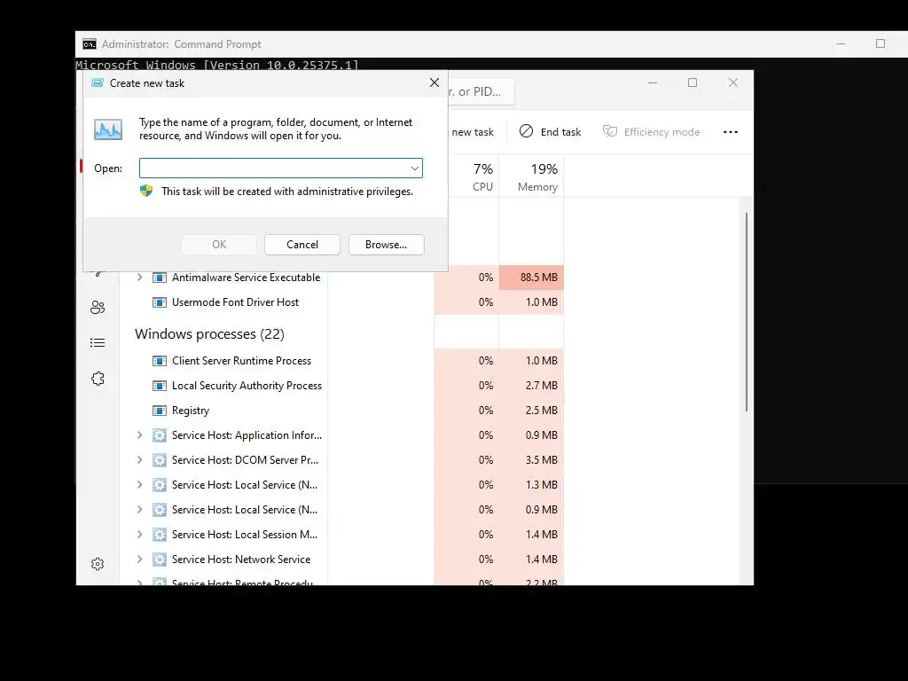Click the Service Host: Network Service gear icon
Image resolution: width=908 pixels, height=681 pixels.
(x=160, y=560)
